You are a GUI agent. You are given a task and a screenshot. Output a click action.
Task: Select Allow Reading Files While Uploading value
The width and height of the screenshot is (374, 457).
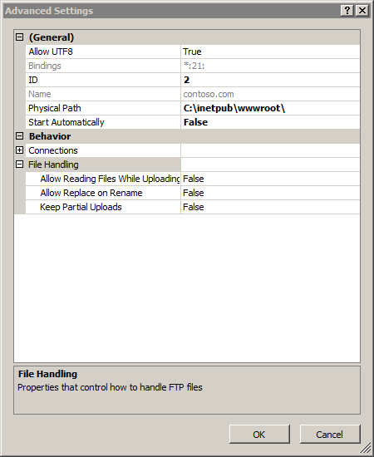270,179
